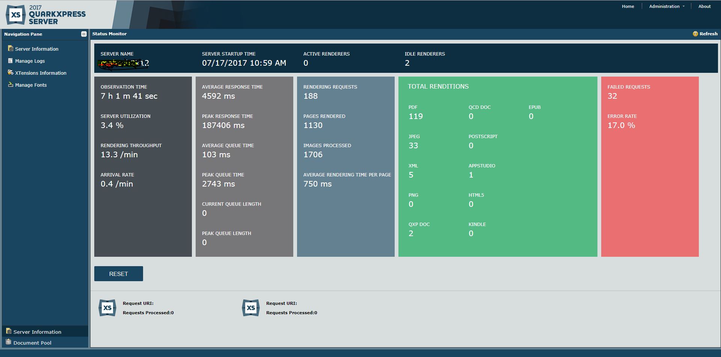Click the JPEG renditions count 33

coord(413,146)
